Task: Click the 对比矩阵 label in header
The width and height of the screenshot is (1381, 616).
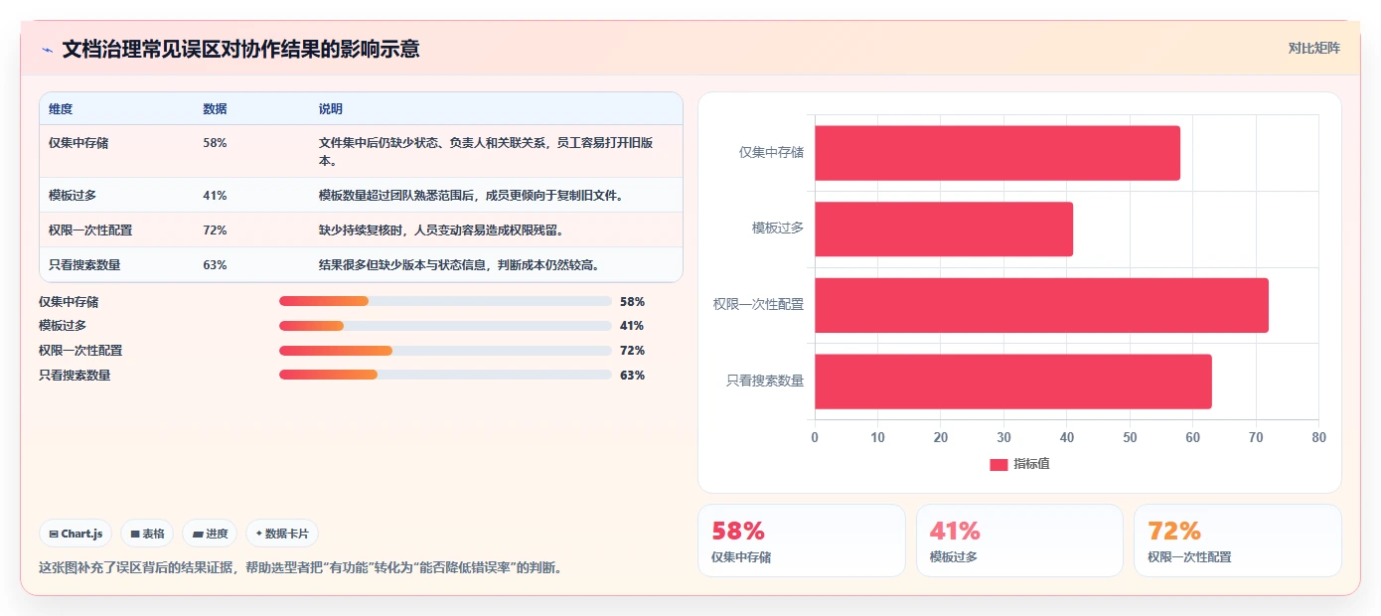Action: pos(1313,48)
